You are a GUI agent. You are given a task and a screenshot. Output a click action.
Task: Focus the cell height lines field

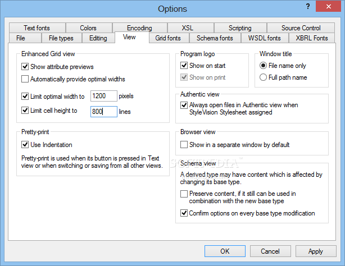click(104, 112)
